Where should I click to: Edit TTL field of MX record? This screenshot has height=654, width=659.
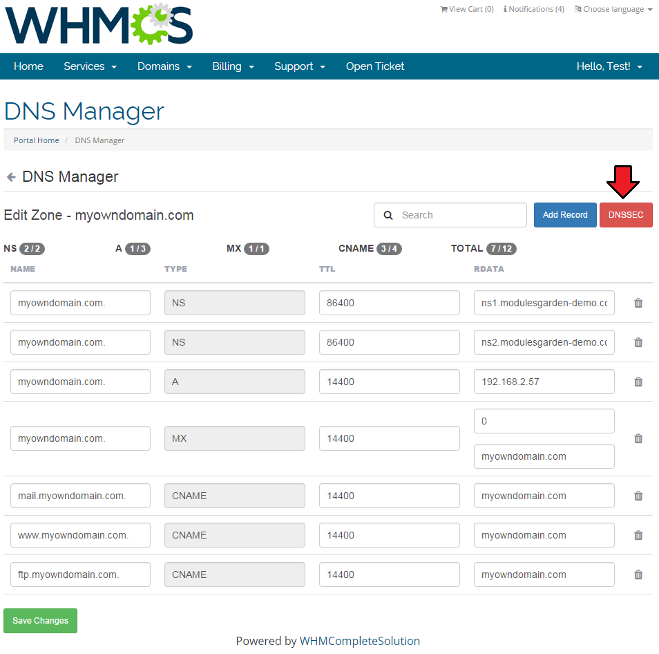[389, 438]
